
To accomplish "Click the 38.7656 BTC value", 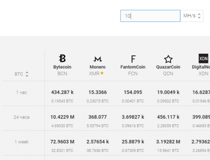I will pos(97,151).
